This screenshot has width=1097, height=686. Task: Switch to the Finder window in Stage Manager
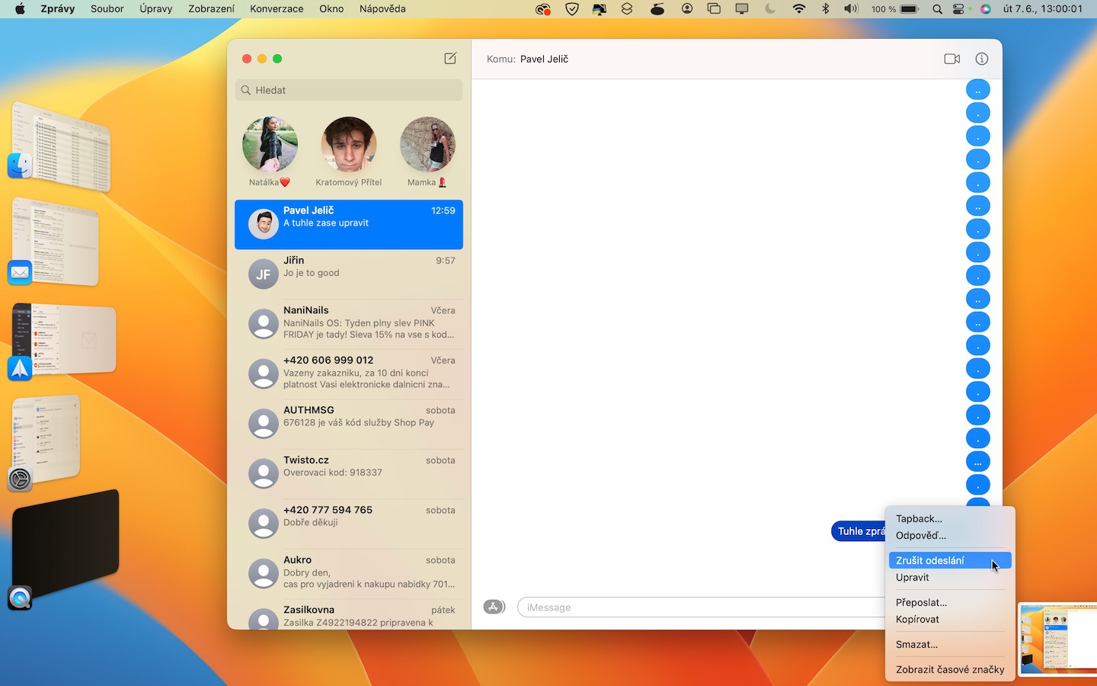tap(61, 146)
